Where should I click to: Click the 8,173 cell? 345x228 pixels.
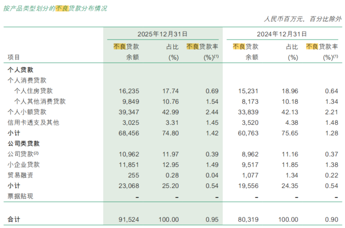click(250, 102)
